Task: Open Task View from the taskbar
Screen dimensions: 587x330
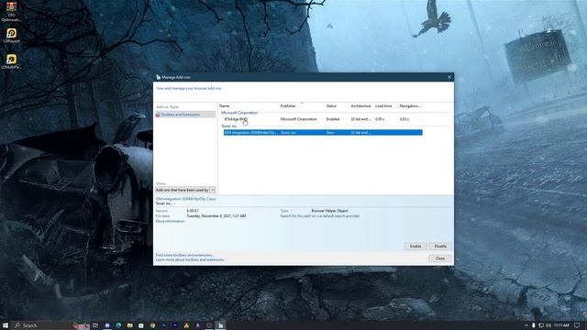Action: [x=95, y=325]
